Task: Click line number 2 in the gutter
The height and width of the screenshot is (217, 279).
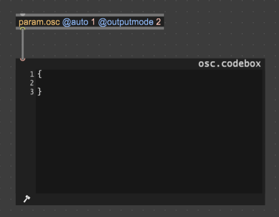Action: pos(32,83)
